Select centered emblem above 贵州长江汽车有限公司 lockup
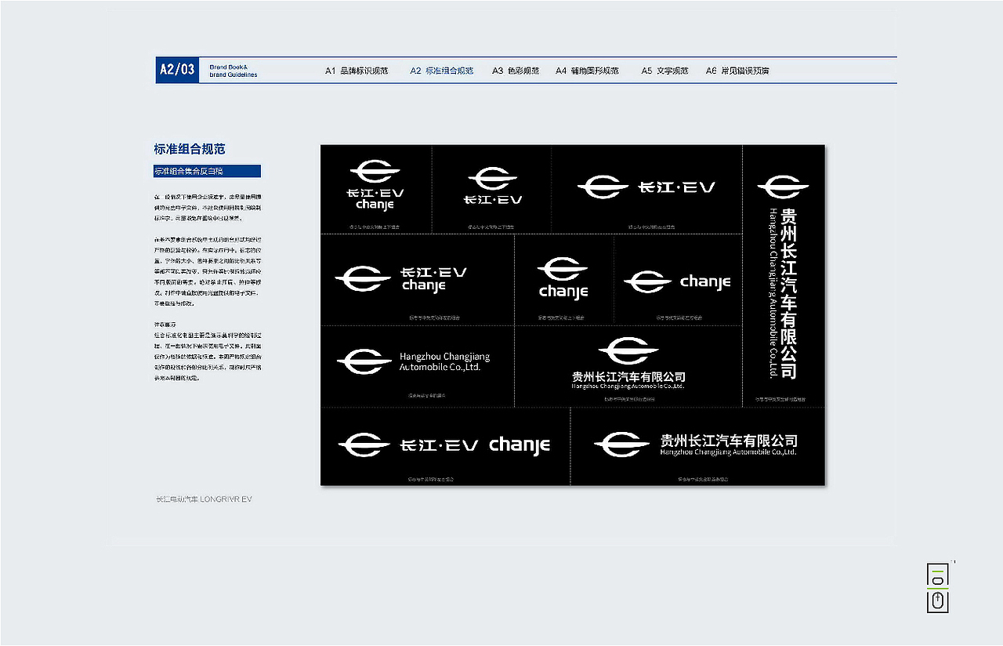 tap(628, 364)
